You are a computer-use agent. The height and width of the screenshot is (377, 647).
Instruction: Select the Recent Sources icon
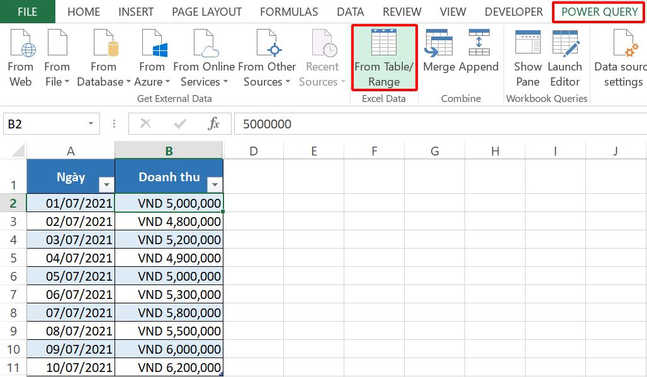click(322, 55)
